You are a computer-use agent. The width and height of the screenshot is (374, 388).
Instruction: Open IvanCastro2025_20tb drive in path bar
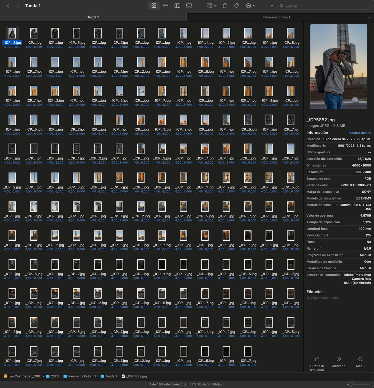tap(22, 376)
